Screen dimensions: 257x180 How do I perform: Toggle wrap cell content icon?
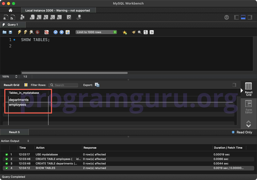(234, 85)
